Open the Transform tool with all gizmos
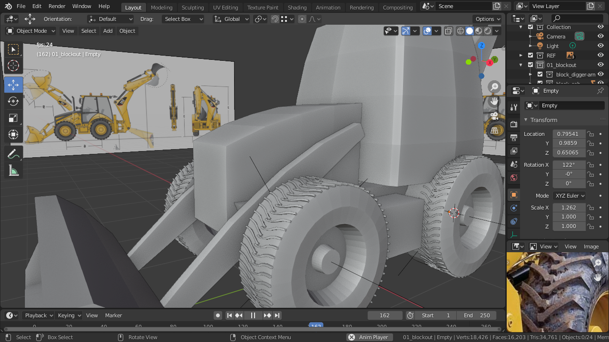This screenshot has height=342, width=609. [x=13, y=135]
